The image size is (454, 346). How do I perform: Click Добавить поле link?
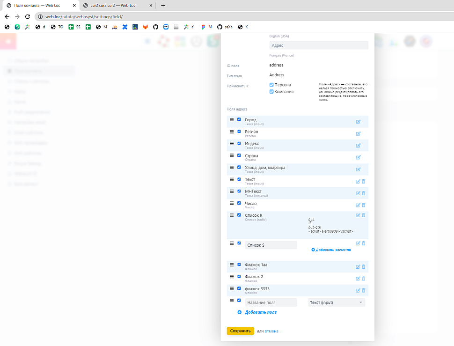260,312
